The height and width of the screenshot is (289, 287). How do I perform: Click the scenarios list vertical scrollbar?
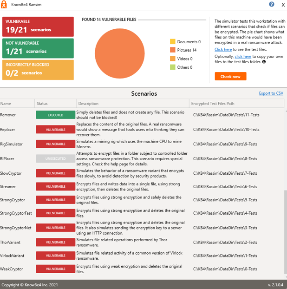point(286,231)
